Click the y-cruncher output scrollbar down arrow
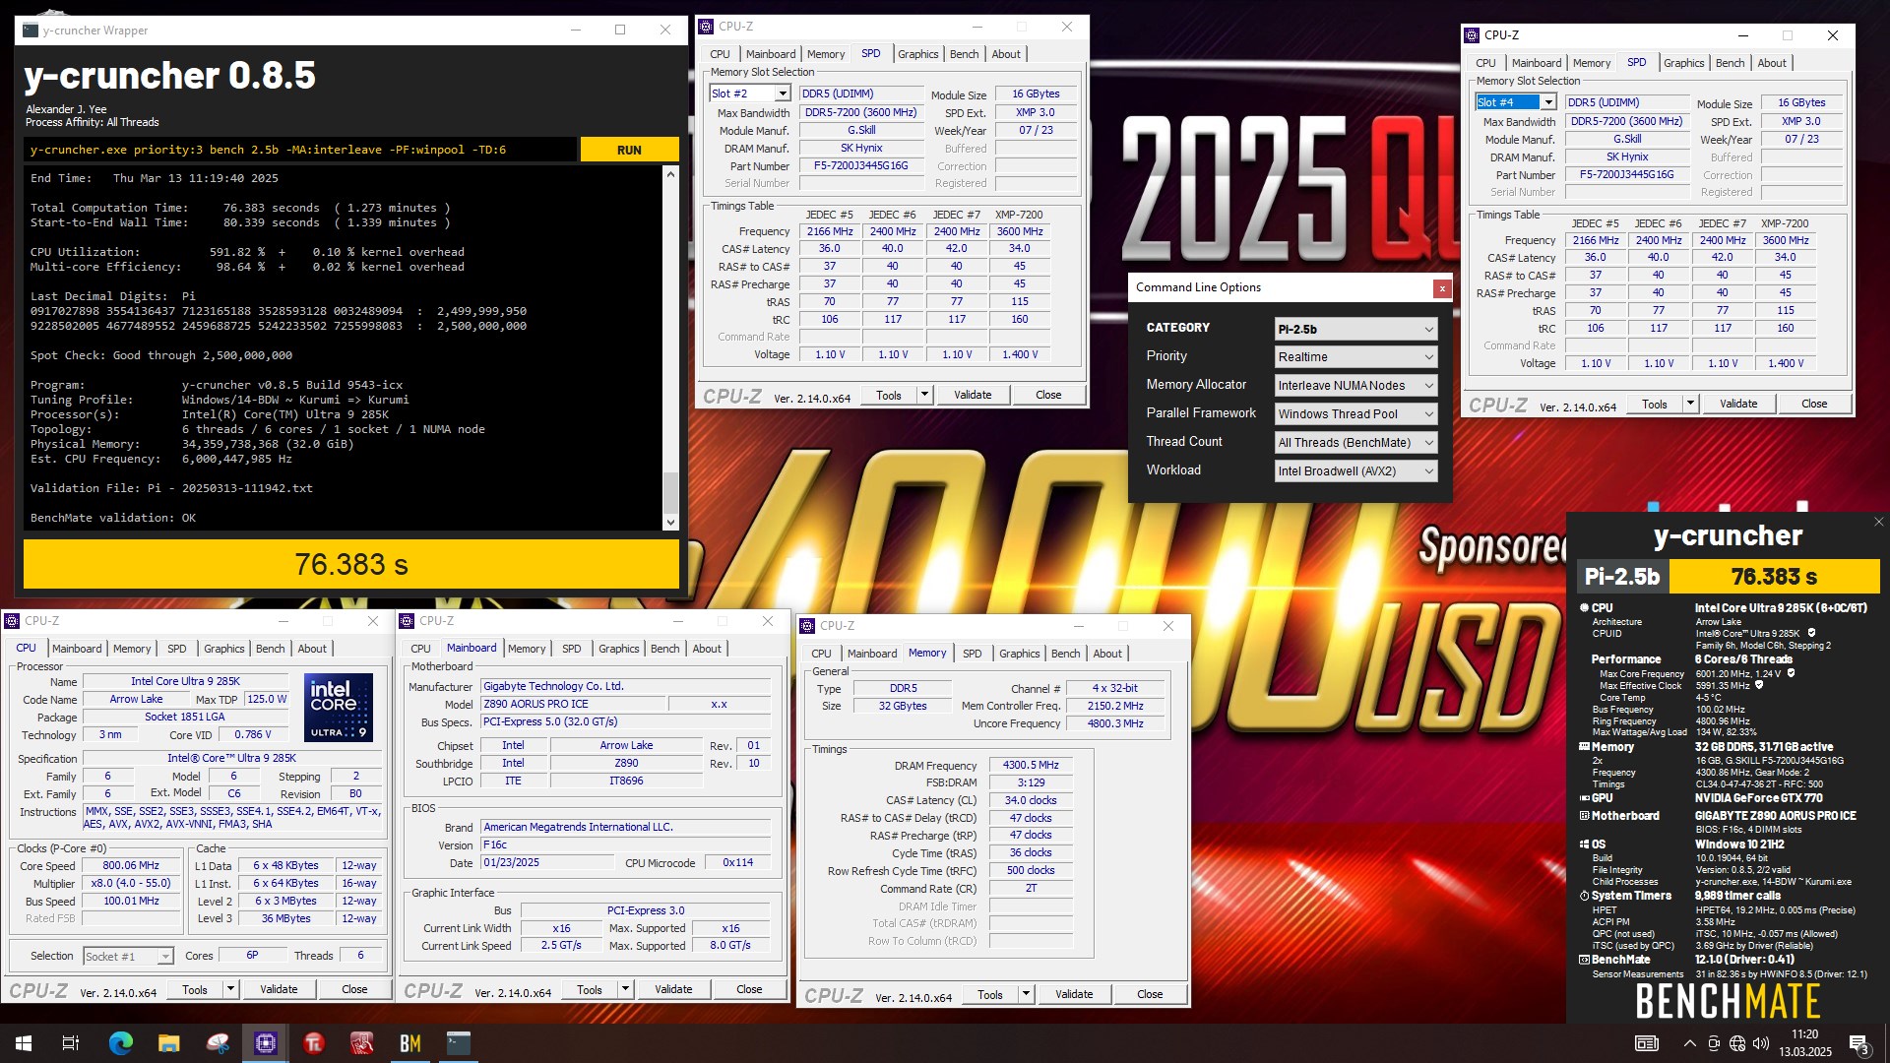1890x1063 pixels. tap(671, 523)
